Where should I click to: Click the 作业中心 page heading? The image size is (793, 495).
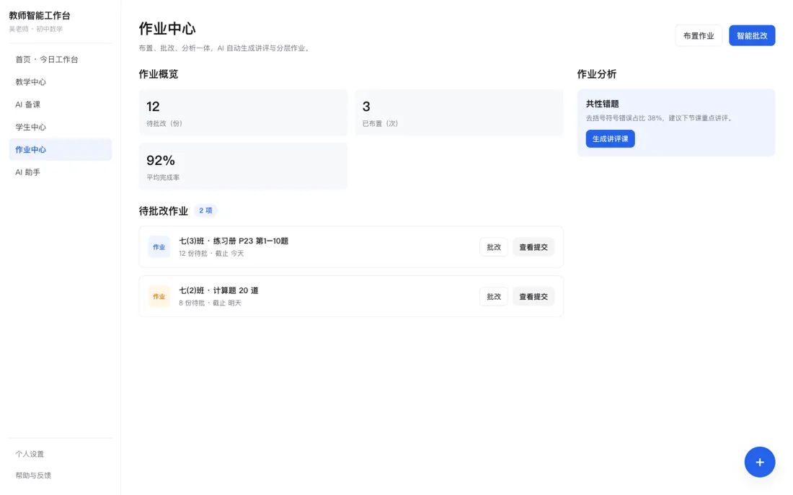click(167, 29)
